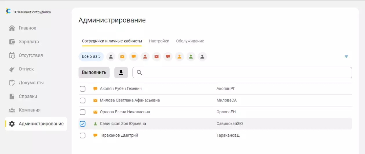Filter by orange person status icon
This screenshot has width=365, height=154.
[x=179, y=57]
